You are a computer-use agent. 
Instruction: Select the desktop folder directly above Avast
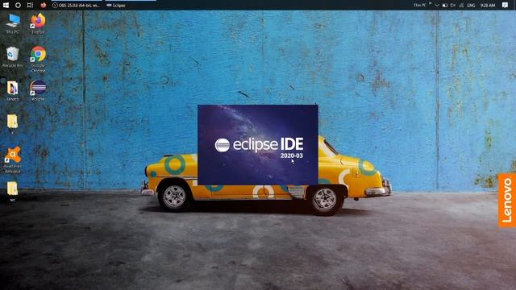pyautogui.click(x=13, y=123)
